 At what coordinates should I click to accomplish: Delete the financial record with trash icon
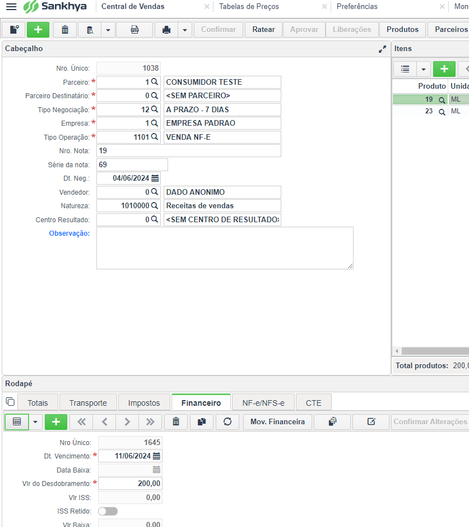tap(176, 421)
